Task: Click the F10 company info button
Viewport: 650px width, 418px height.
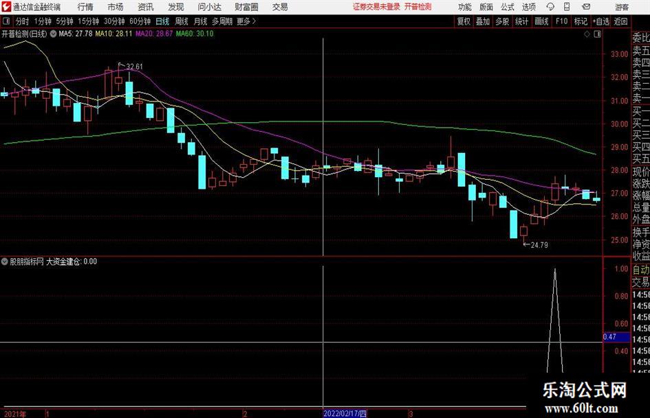Action: pyautogui.click(x=561, y=21)
